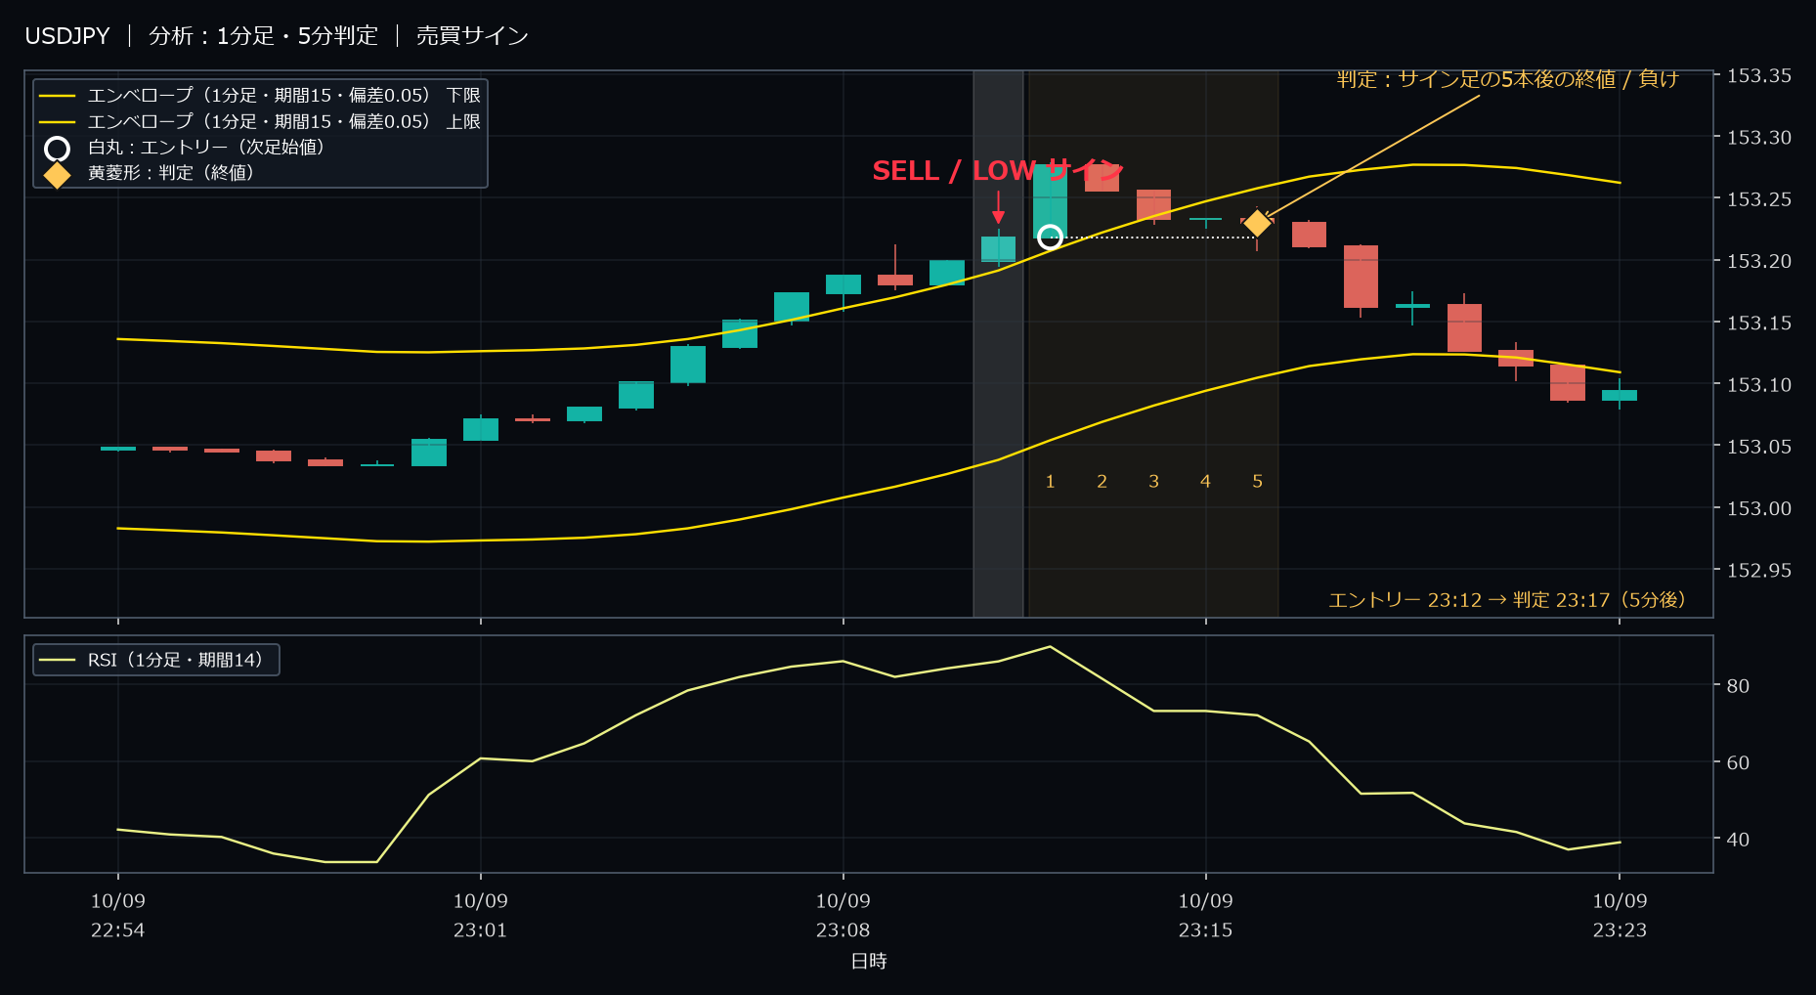
Task: Click the 10/09 23:08 time label
Action: point(843,916)
